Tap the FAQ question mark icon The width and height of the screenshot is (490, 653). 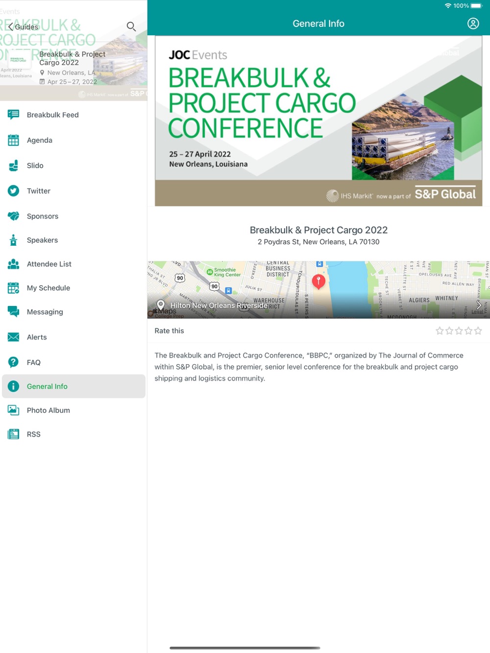[x=13, y=362]
